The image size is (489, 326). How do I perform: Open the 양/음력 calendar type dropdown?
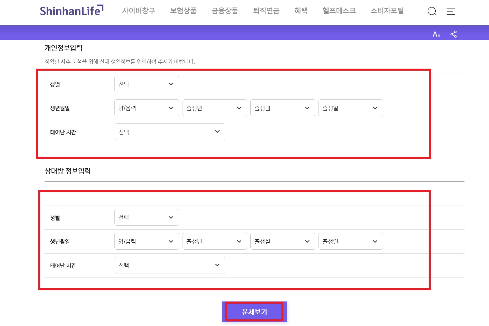[146, 108]
